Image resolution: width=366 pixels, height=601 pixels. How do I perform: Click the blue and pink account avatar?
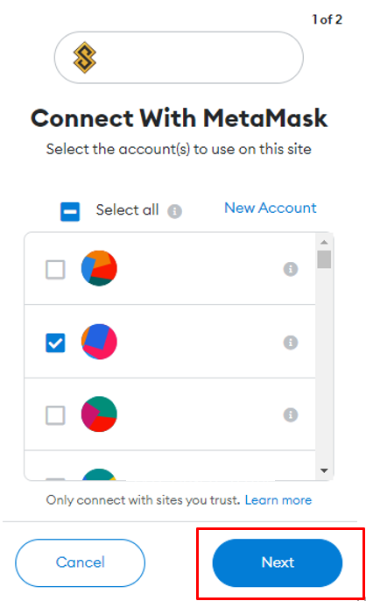click(x=99, y=342)
